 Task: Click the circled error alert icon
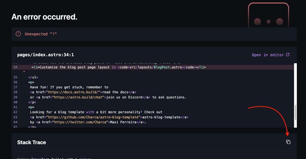(18, 34)
